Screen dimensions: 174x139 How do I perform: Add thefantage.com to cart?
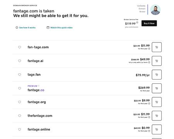click(x=157, y=116)
